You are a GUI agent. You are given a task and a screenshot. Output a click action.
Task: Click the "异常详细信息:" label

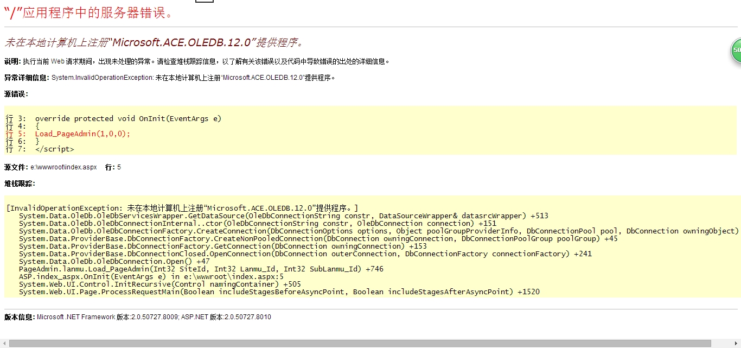pos(27,78)
